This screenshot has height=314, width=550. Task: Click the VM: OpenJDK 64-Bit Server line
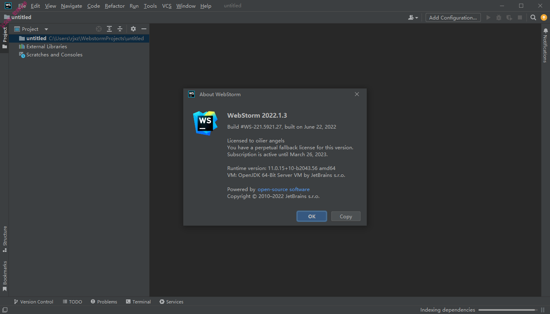point(286,175)
